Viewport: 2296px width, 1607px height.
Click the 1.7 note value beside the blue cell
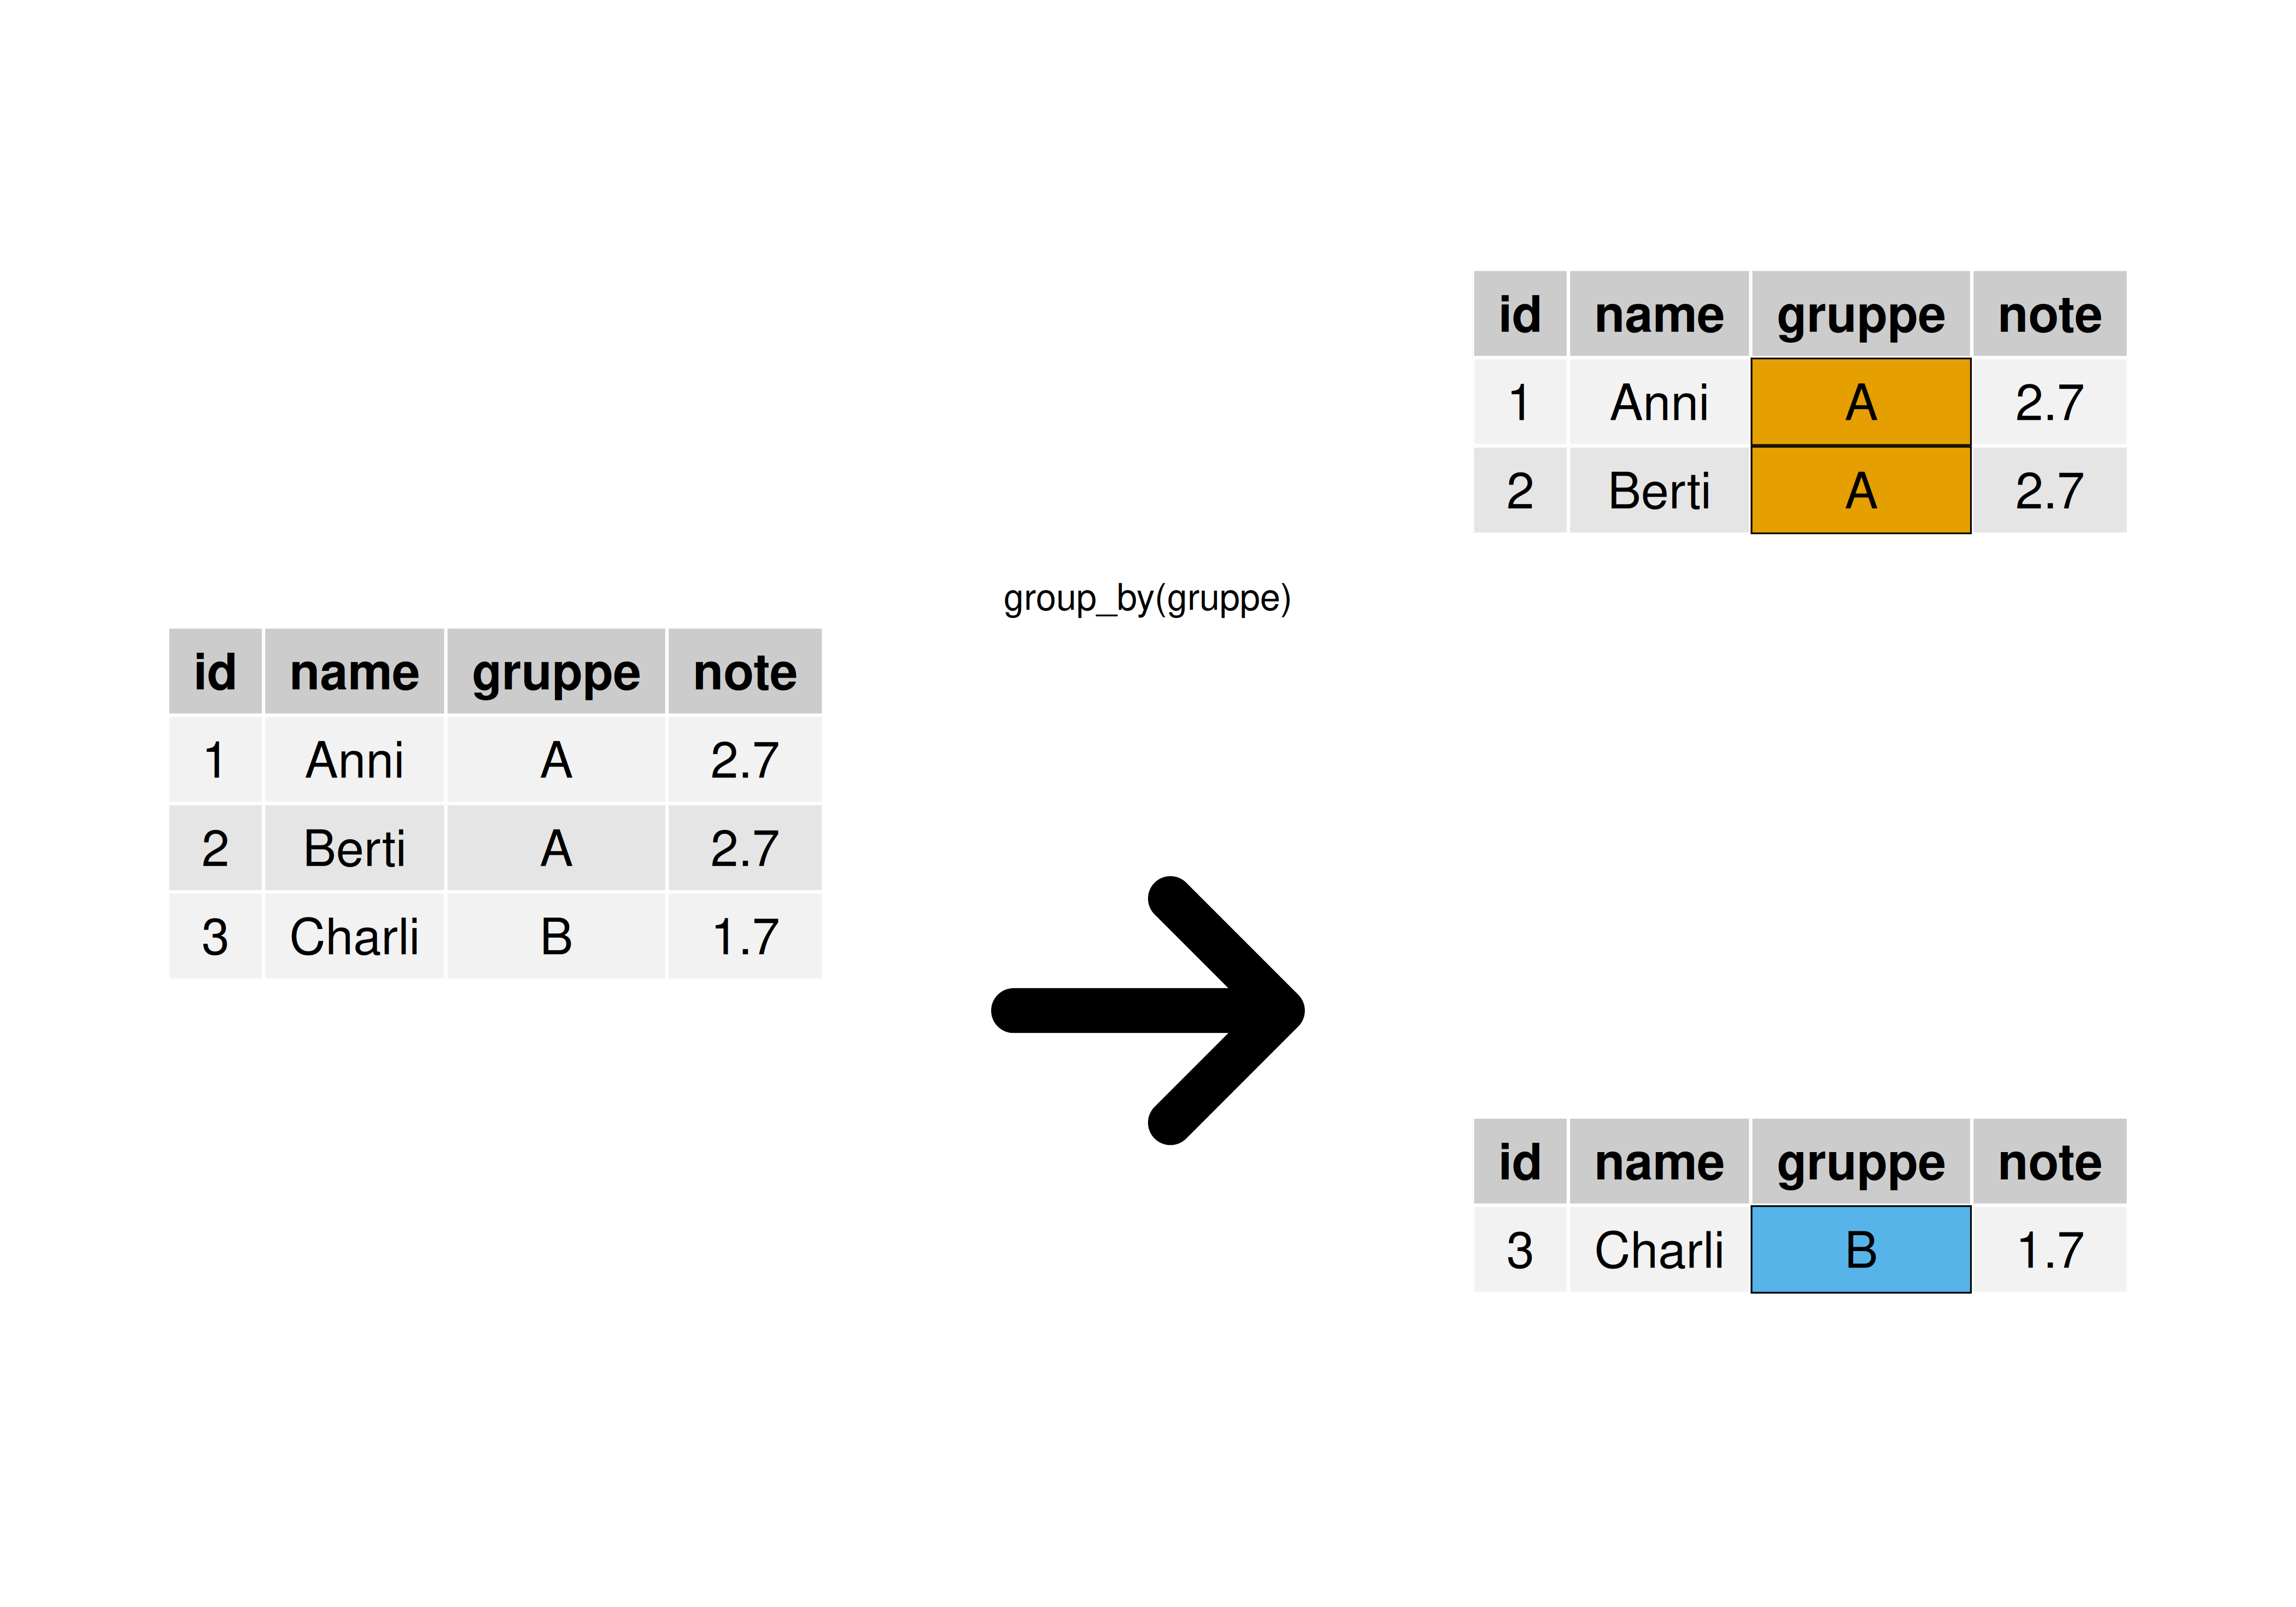pyautogui.click(x=2050, y=1249)
